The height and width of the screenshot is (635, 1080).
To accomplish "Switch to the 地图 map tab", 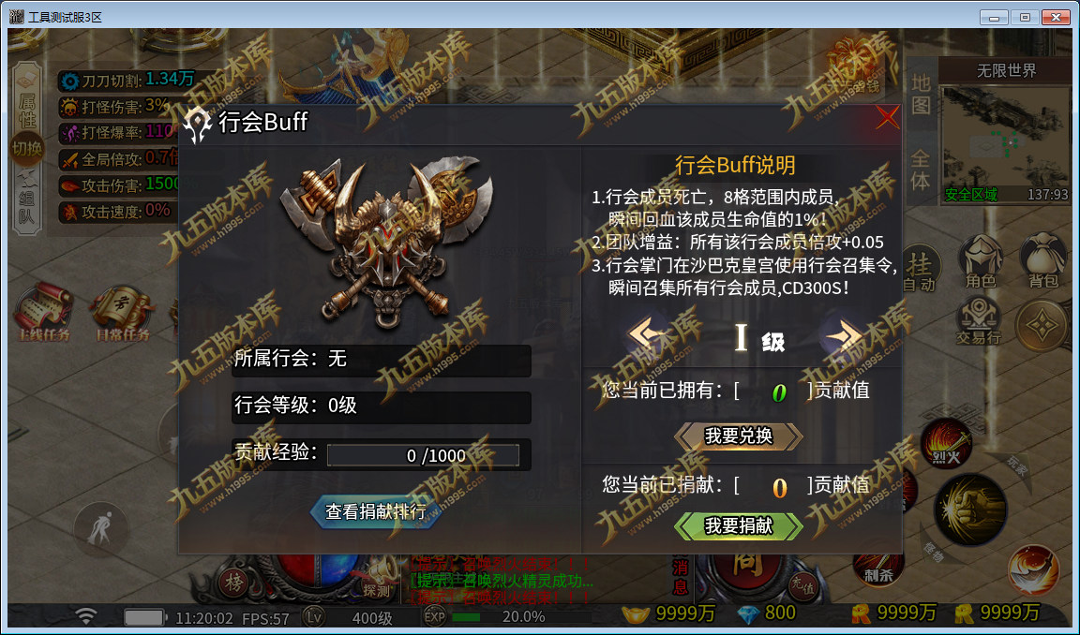I will pyautogui.click(x=921, y=95).
